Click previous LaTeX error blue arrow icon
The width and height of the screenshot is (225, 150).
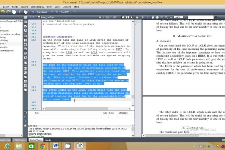(25, 121)
